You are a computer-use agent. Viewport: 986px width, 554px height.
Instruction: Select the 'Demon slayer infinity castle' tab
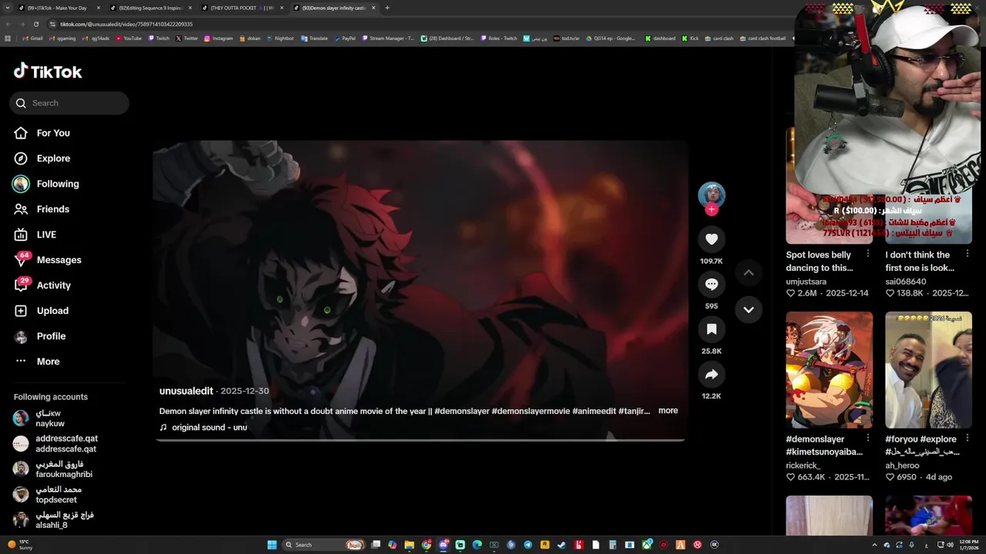(334, 8)
